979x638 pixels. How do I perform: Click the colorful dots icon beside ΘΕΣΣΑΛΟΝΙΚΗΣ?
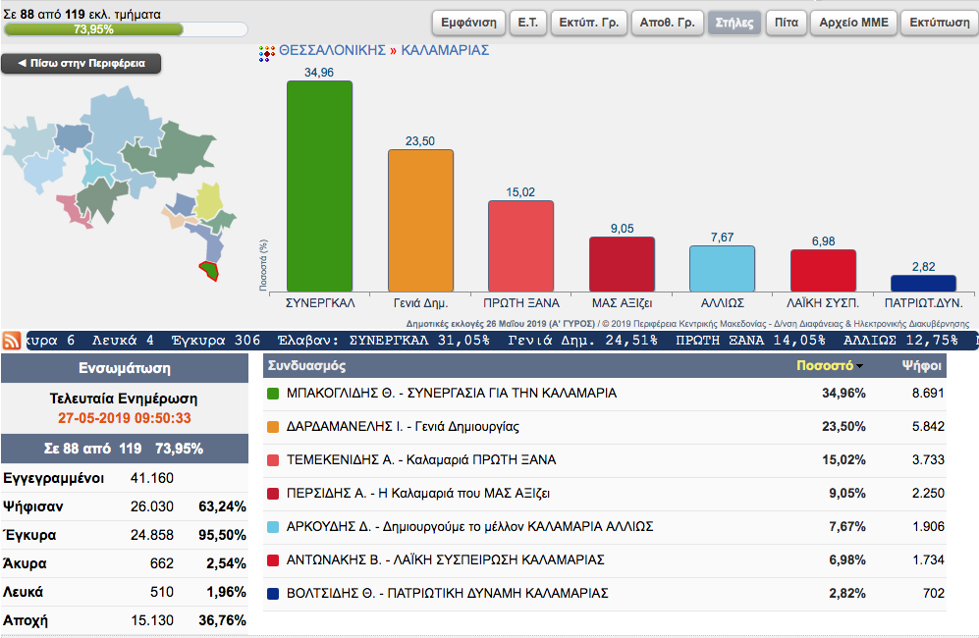point(266,51)
